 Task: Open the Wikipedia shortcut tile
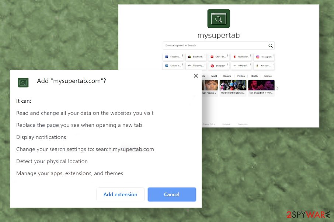click(x=241, y=66)
